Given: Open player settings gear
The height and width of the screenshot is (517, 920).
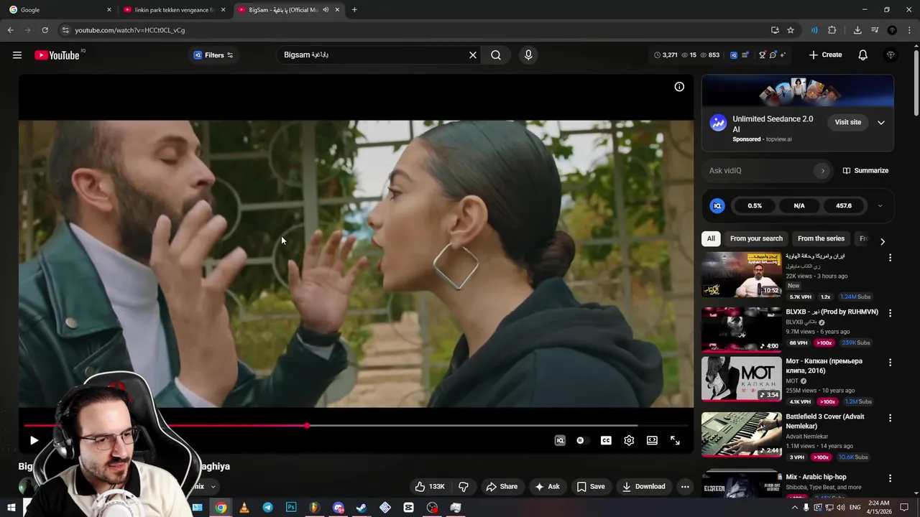Looking at the screenshot, I should 629,441.
